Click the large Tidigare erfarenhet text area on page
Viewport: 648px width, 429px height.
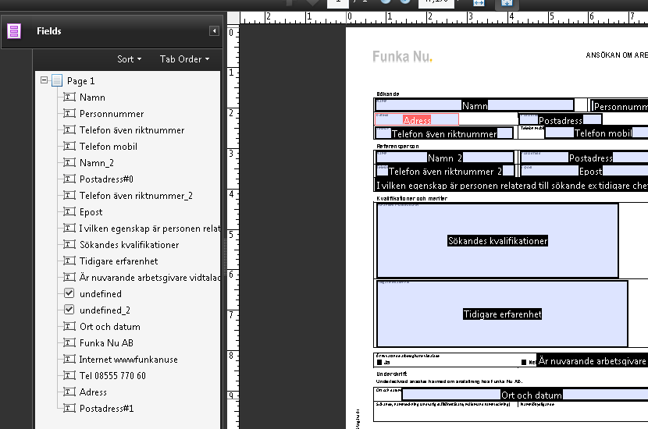coord(502,314)
